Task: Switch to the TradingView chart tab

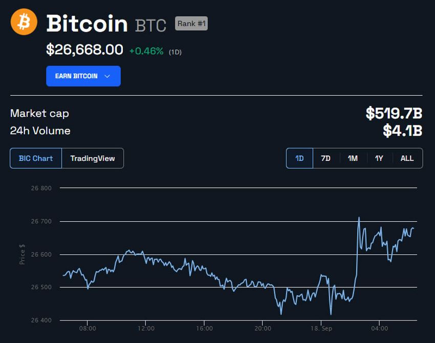Action: [93, 158]
